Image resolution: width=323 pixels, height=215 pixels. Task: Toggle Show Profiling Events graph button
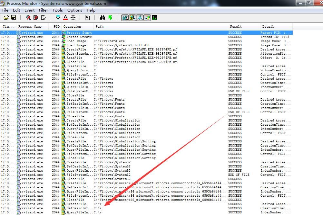point(154,18)
